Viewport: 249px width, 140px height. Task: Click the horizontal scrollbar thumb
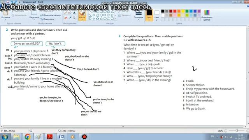pyautogui.click(x=123, y=127)
